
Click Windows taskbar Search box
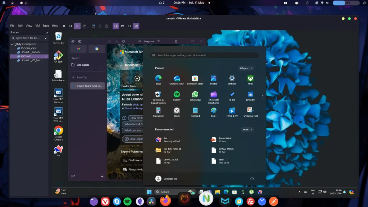click(174, 192)
